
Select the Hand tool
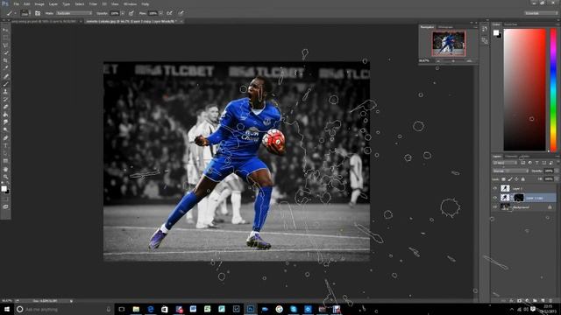tap(5, 169)
